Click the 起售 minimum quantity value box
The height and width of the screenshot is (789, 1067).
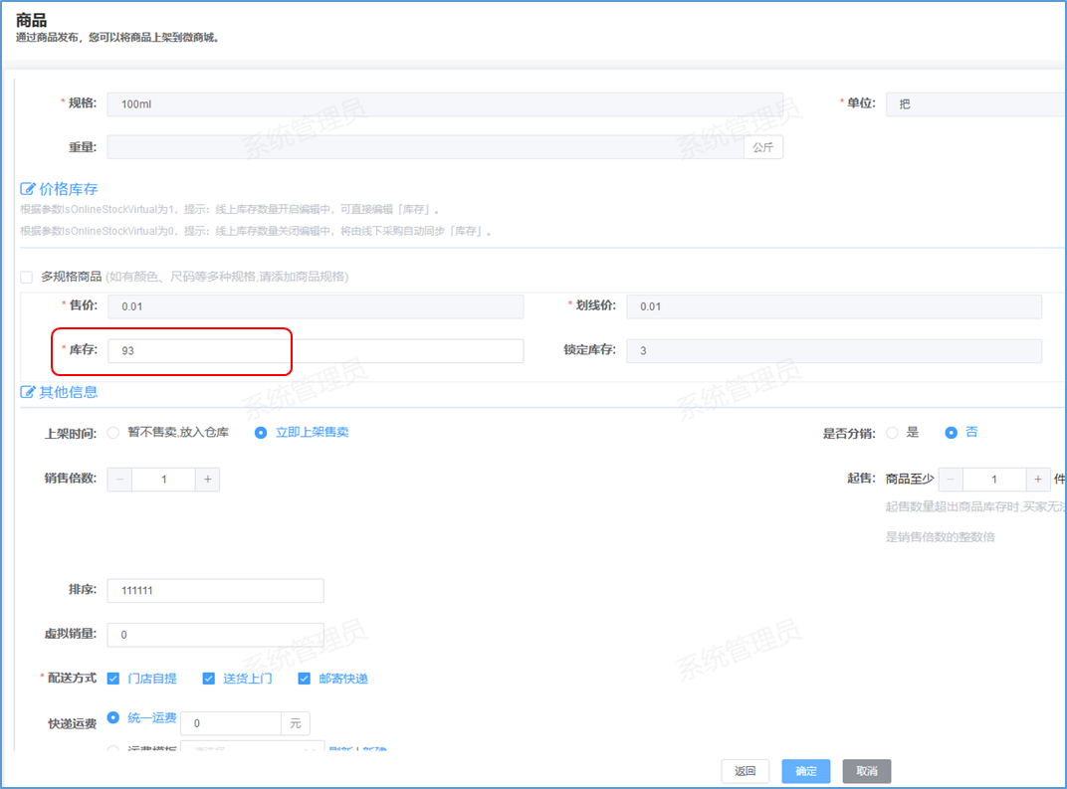[994, 480]
